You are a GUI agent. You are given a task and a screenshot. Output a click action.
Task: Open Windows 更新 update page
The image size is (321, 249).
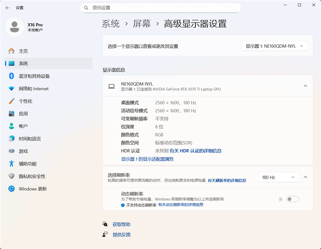point(31,188)
